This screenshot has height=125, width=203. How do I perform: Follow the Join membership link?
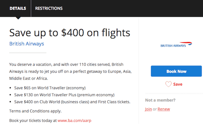pyautogui.click(x=148, y=109)
